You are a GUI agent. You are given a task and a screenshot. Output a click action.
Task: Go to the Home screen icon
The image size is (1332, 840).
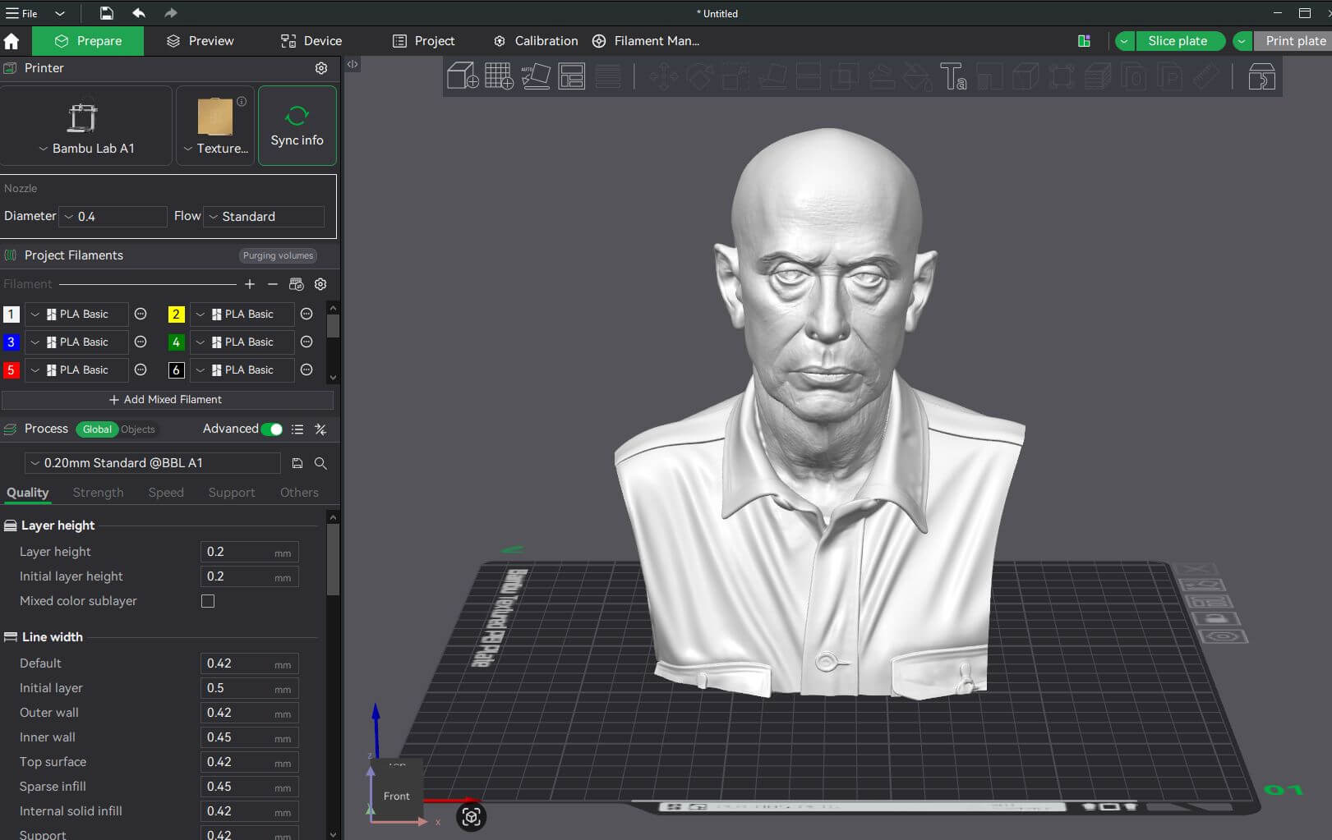point(12,41)
